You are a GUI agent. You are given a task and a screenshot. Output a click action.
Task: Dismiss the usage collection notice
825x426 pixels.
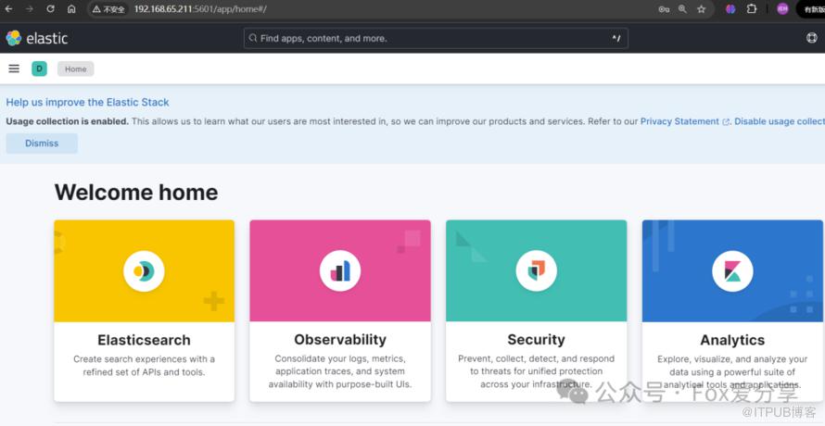(42, 144)
